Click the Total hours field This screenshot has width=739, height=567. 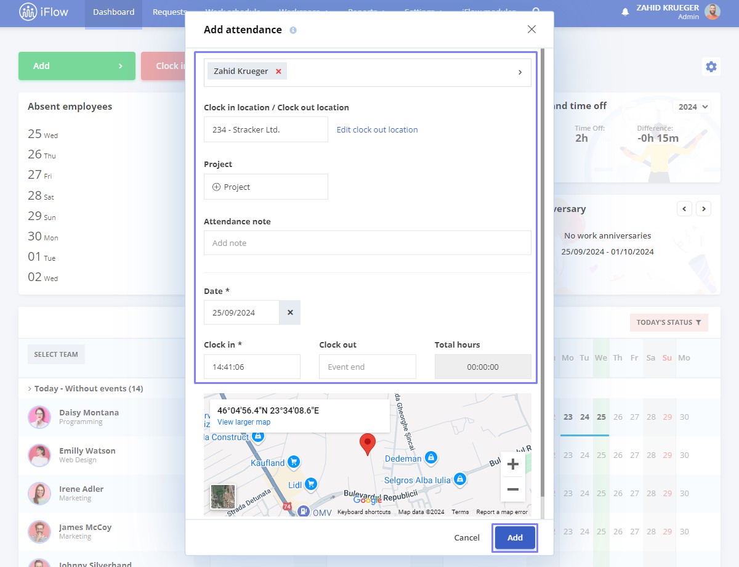(x=483, y=367)
